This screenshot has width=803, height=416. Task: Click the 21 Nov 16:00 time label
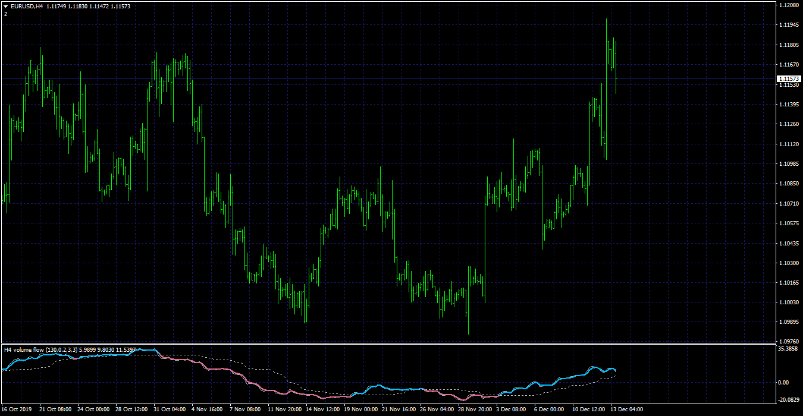point(398,409)
